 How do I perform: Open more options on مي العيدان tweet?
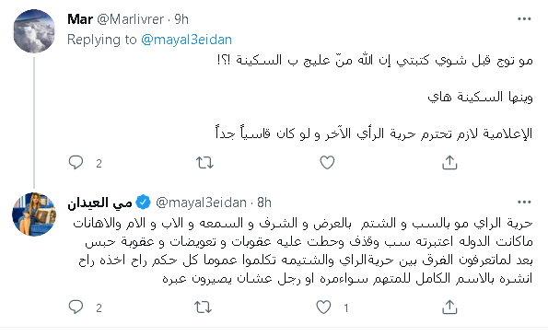pos(524,203)
